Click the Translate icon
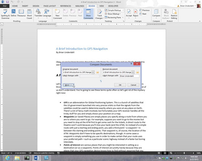This screenshot has height=161, width=202. coord(38,12)
